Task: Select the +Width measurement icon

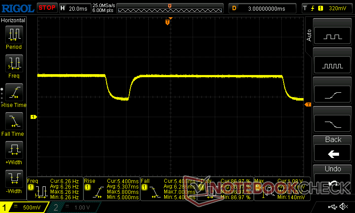Action: (13, 150)
